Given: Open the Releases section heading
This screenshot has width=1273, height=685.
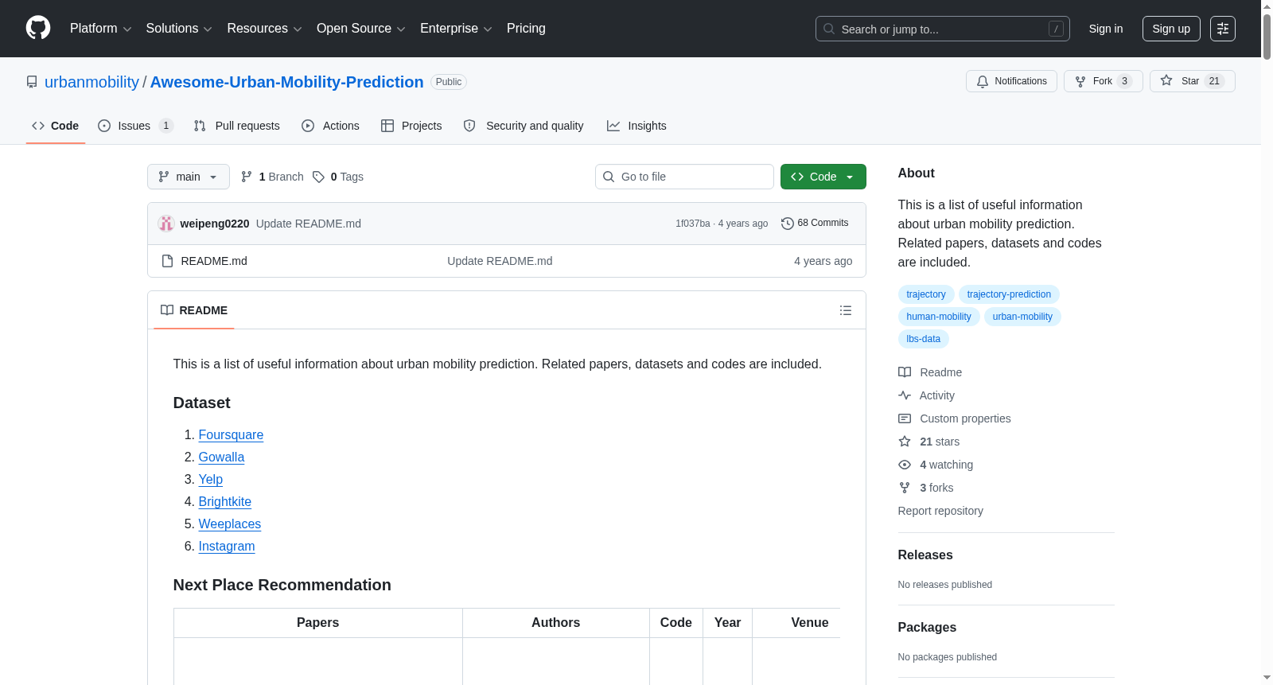Looking at the screenshot, I should 925,555.
